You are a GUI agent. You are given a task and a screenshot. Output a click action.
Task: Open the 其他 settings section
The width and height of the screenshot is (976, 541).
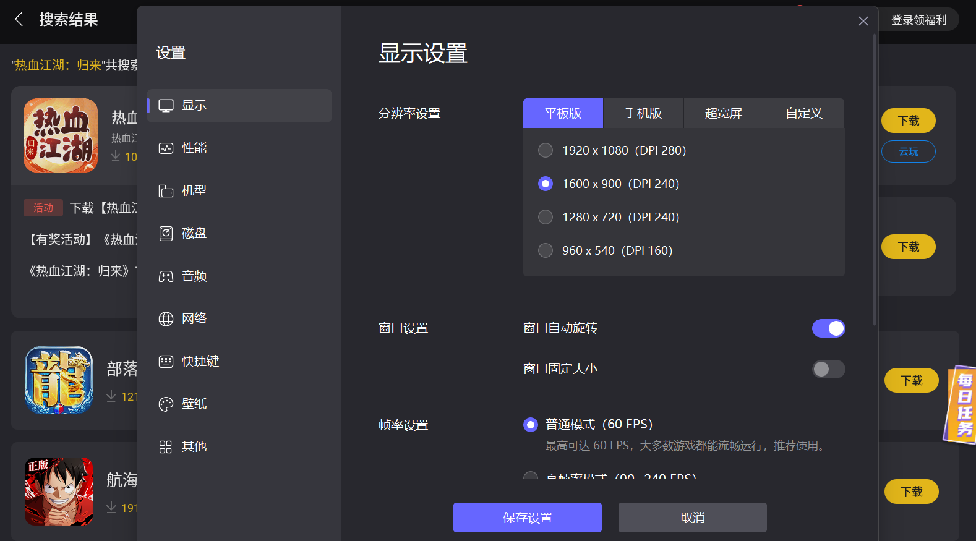coord(239,447)
